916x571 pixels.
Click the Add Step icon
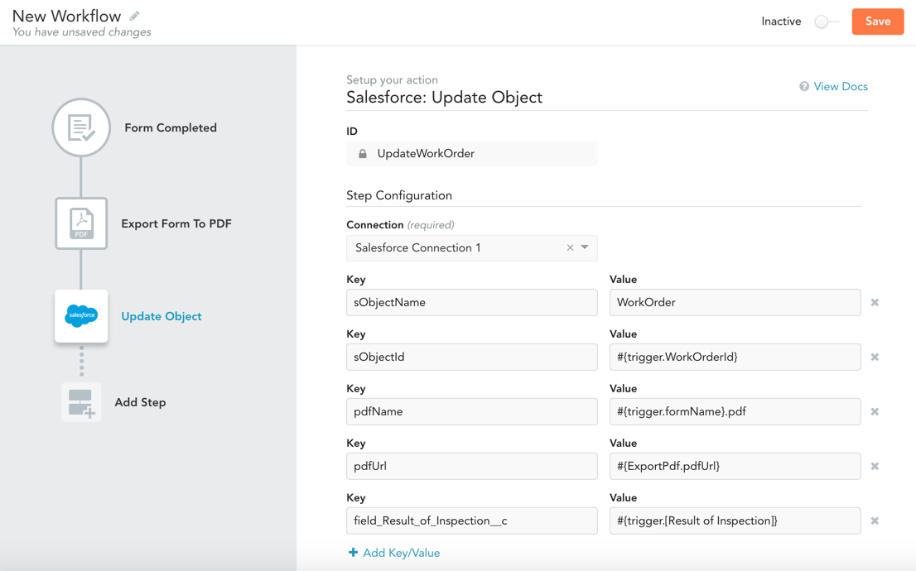81,402
